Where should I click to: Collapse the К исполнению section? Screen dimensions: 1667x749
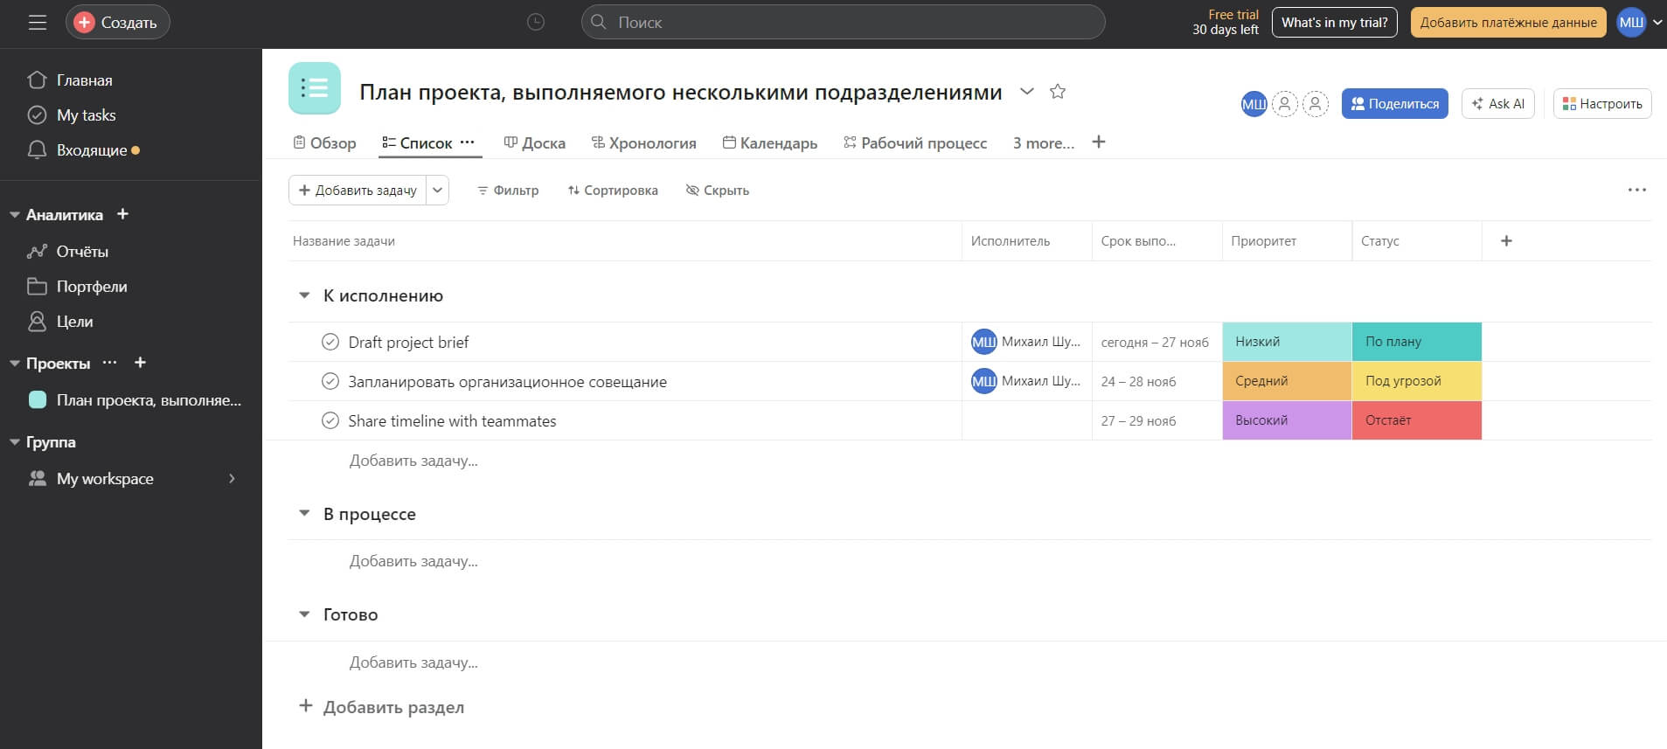pyautogui.click(x=304, y=295)
